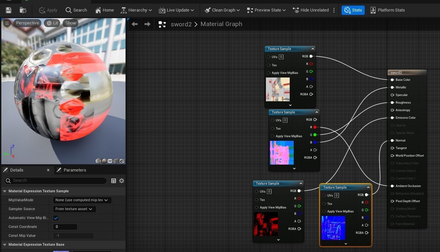Toggle the Stats button off
Screen dimensions: 440x252
coord(353,10)
